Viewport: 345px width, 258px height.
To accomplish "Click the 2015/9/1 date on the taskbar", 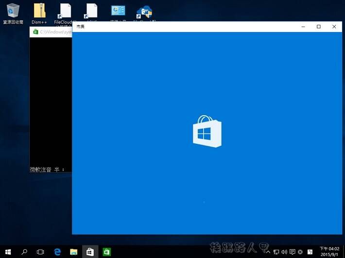I will tap(329, 255).
